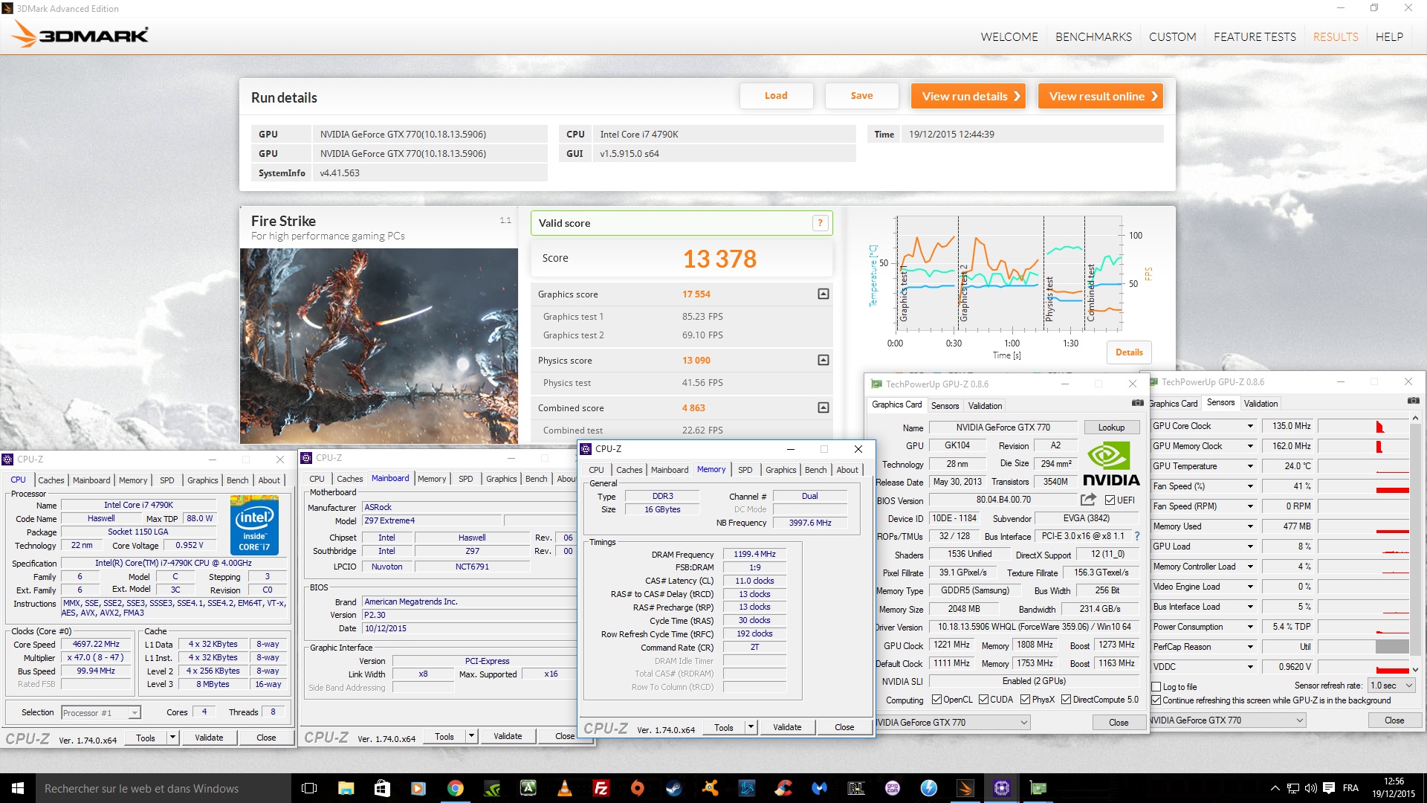Image resolution: width=1427 pixels, height=803 pixels.
Task: Click View result online button
Action: (1100, 96)
